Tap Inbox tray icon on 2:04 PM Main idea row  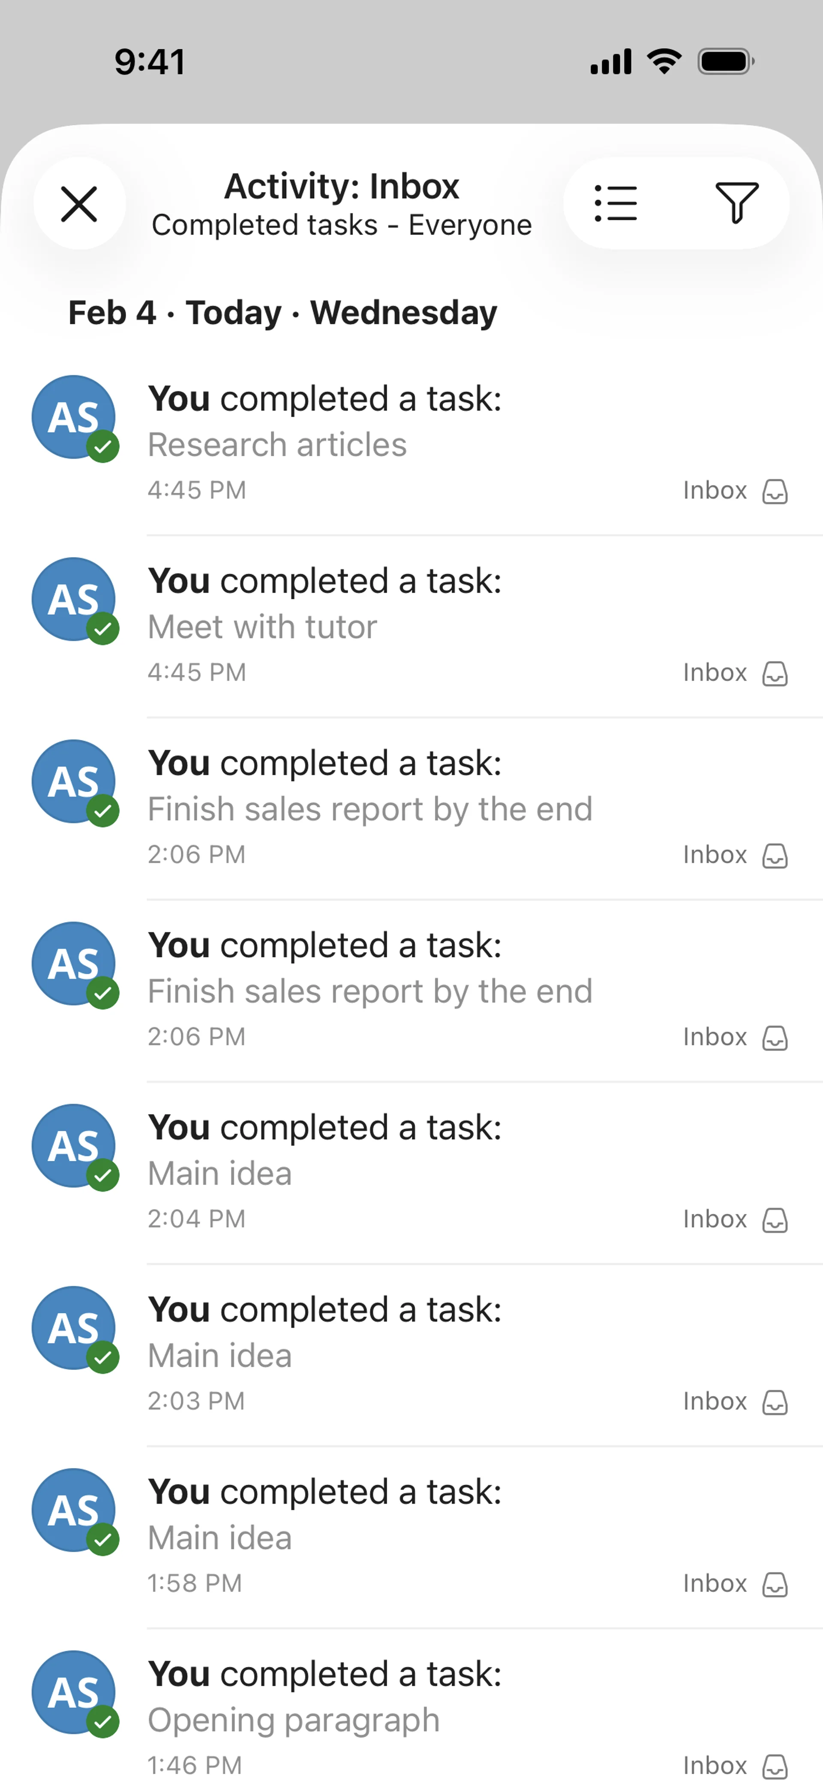click(775, 1219)
